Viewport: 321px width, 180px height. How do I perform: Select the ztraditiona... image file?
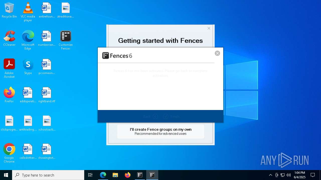click(65, 10)
